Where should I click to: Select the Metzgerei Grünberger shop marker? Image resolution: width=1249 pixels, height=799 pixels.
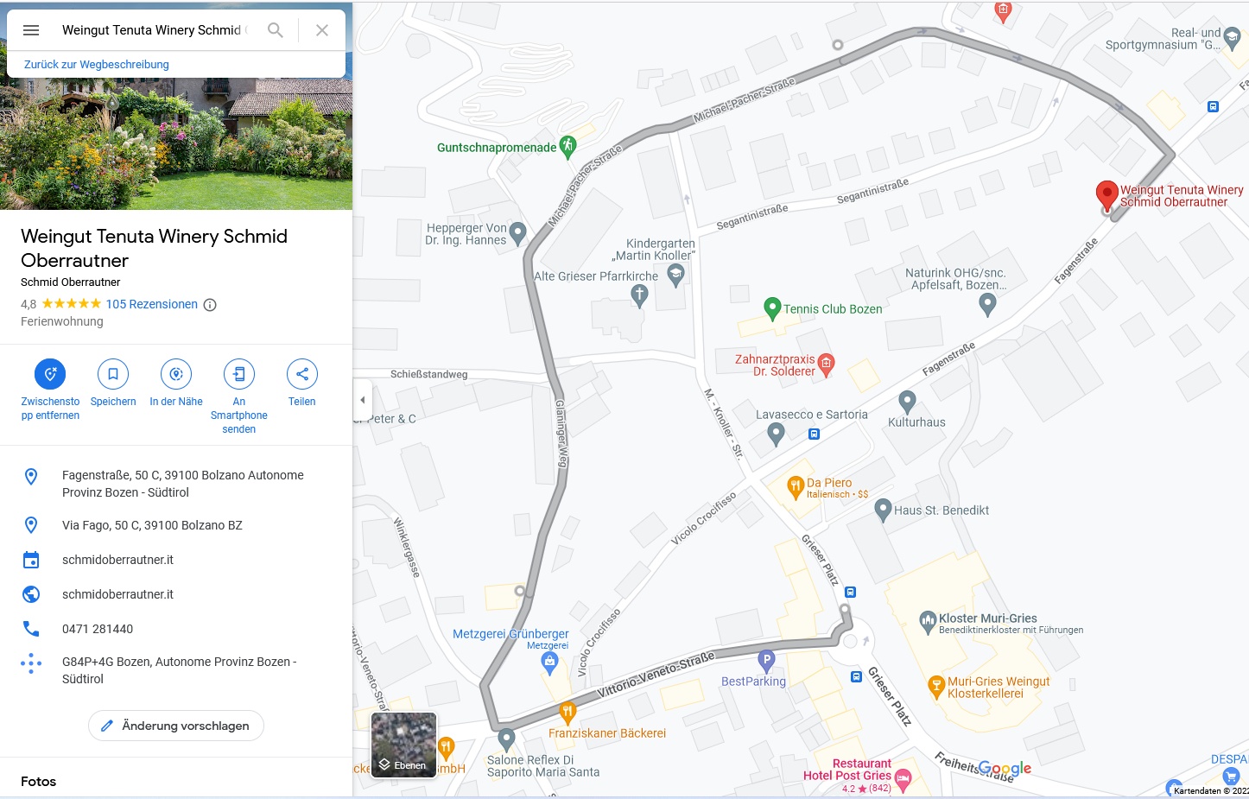tap(549, 663)
